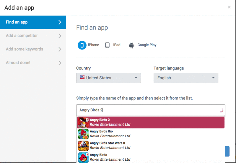Choose Angry Birds Rio from suggestions
The height and width of the screenshot is (163, 236).
(x=151, y=134)
